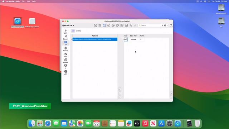Open Music from the Dock

click(x=145, y=124)
